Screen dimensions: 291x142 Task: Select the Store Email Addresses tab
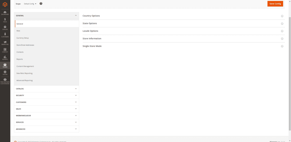tap(26, 45)
